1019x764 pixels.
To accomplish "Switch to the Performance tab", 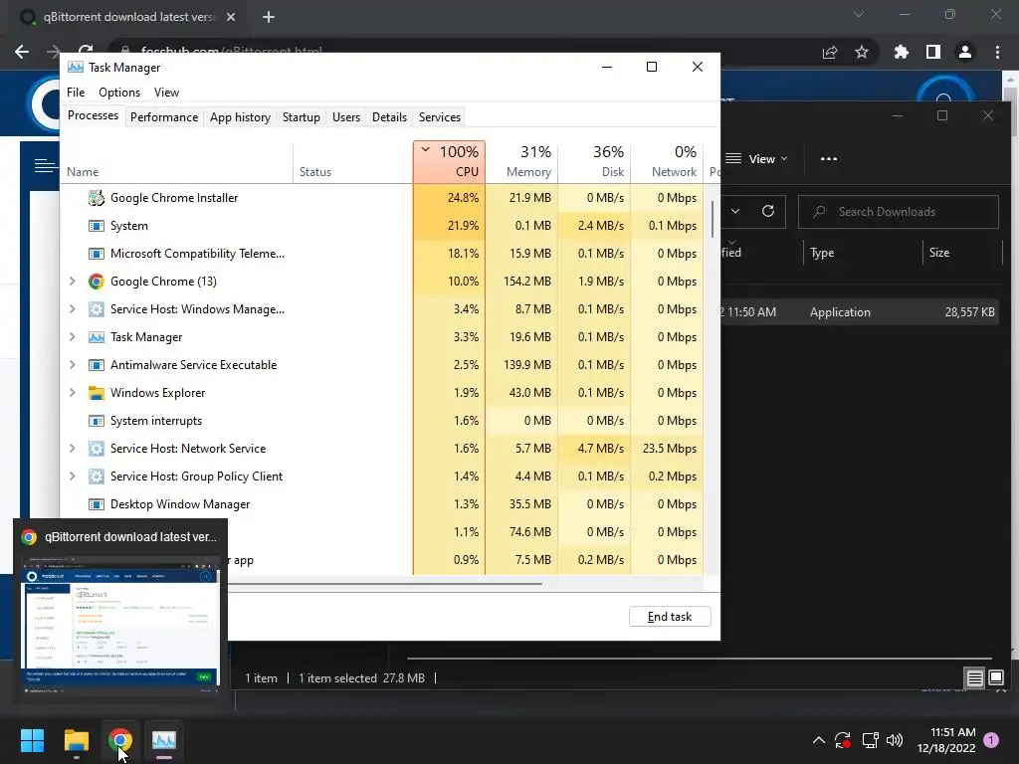I will coord(164,117).
